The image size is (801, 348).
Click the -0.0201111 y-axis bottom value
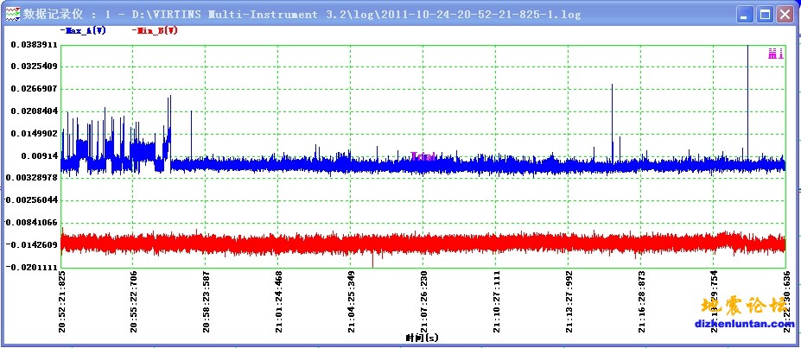(34, 268)
